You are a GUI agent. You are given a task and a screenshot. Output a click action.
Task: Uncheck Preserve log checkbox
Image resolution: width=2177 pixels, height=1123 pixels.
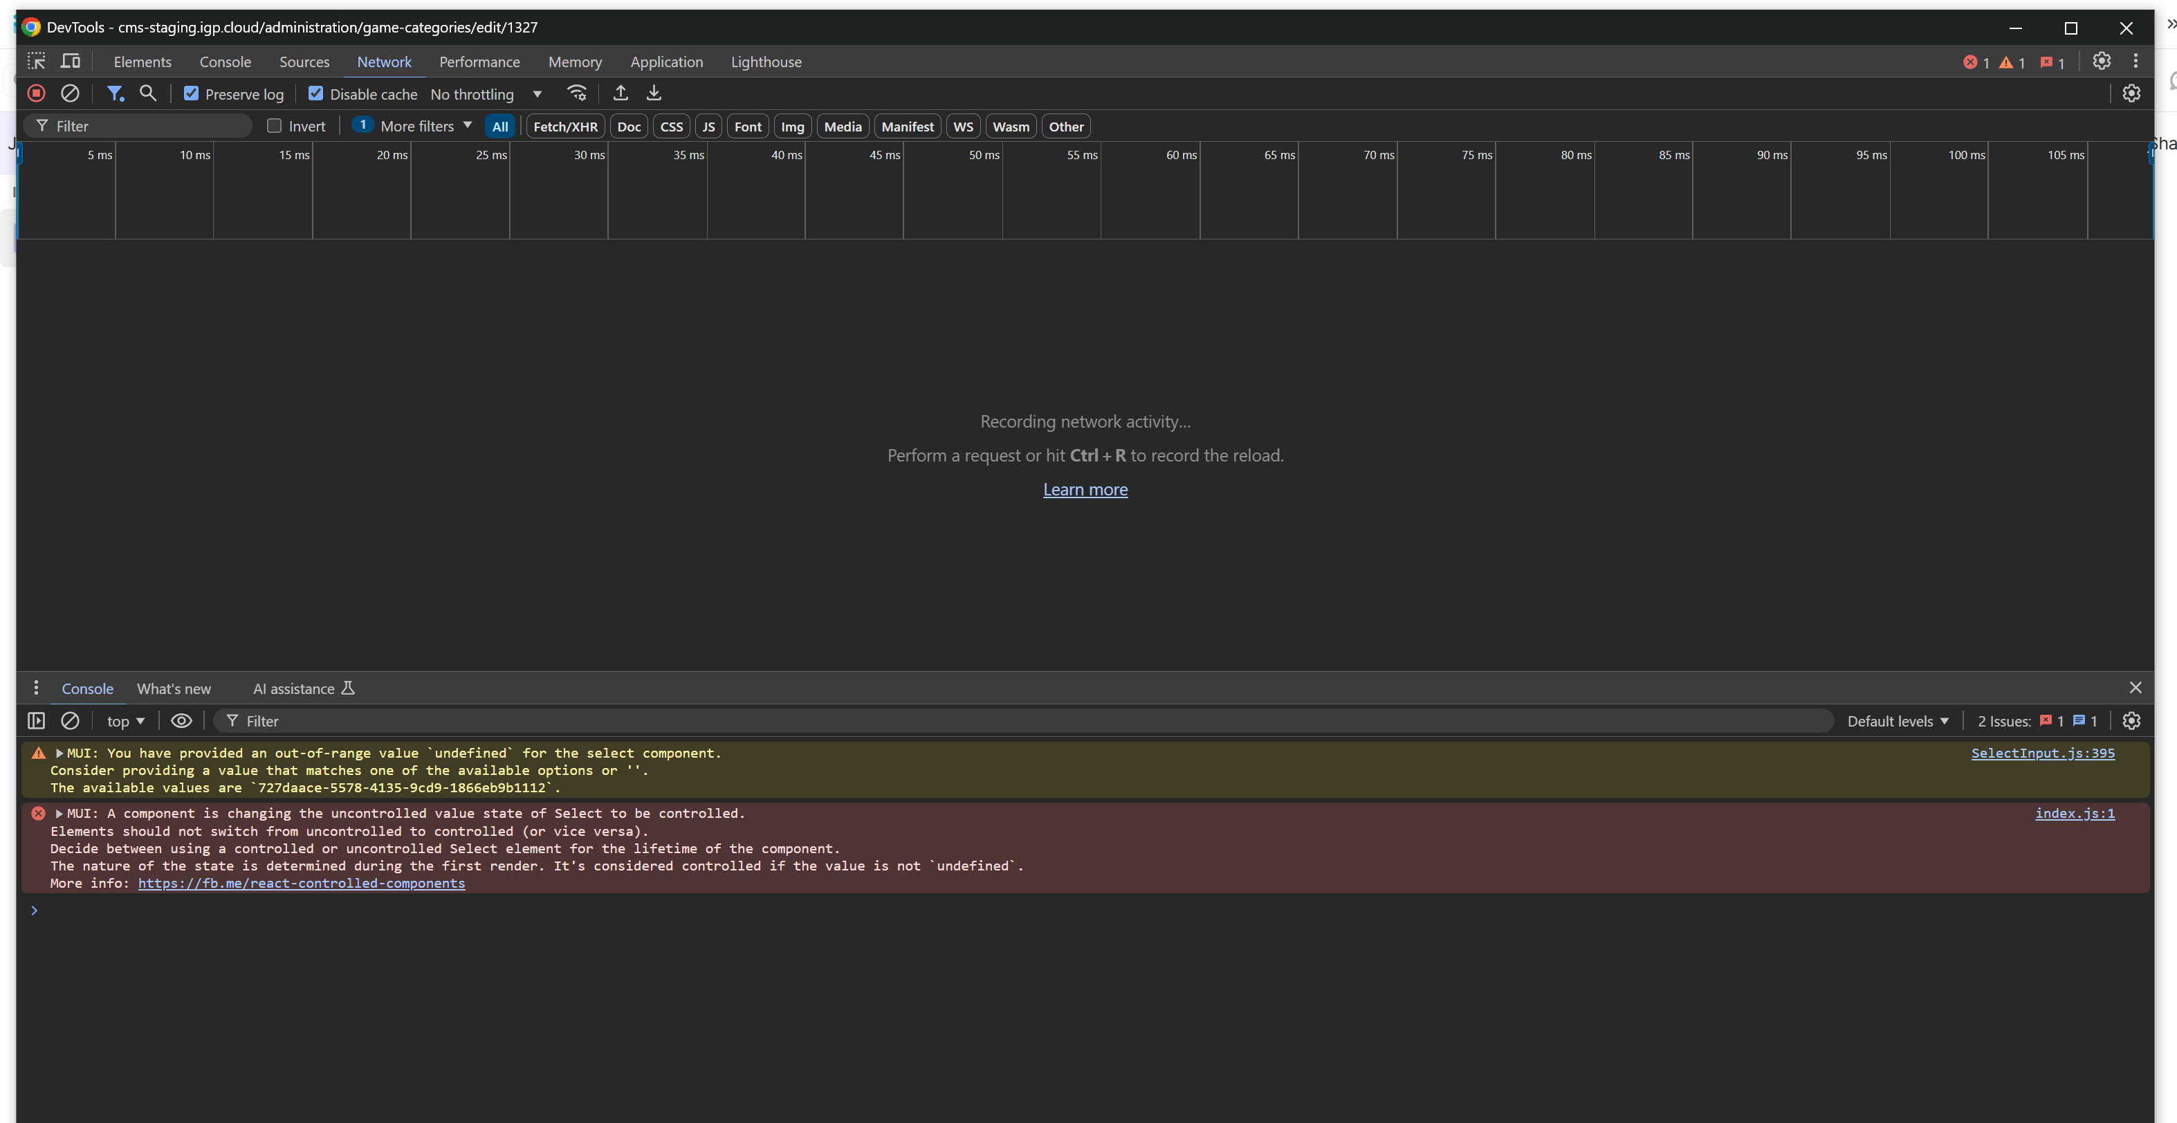pyautogui.click(x=191, y=93)
